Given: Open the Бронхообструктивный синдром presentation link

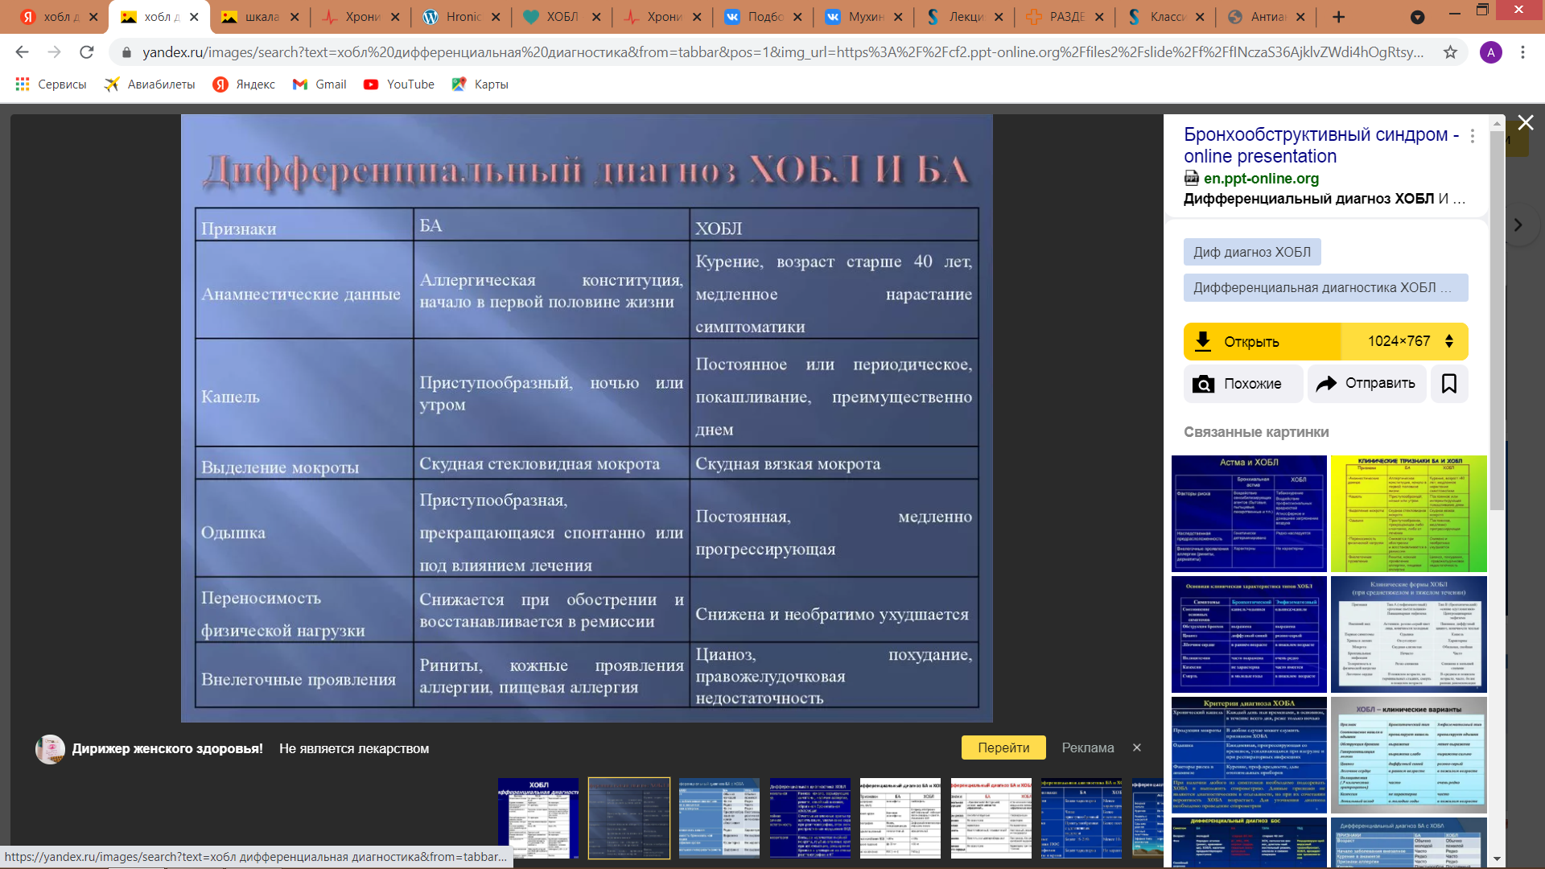Looking at the screenshot, I should coord(1321,146).
